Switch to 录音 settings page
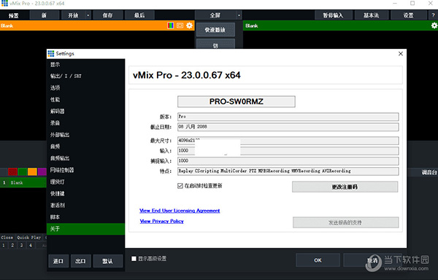Viewport: 438px width, 280px height. tap(85, 123)
